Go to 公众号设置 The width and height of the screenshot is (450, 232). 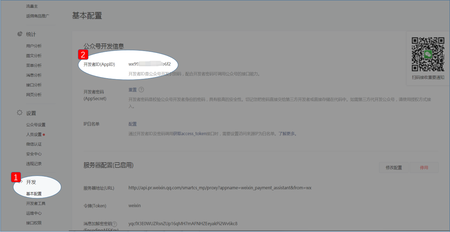(36, 125)
